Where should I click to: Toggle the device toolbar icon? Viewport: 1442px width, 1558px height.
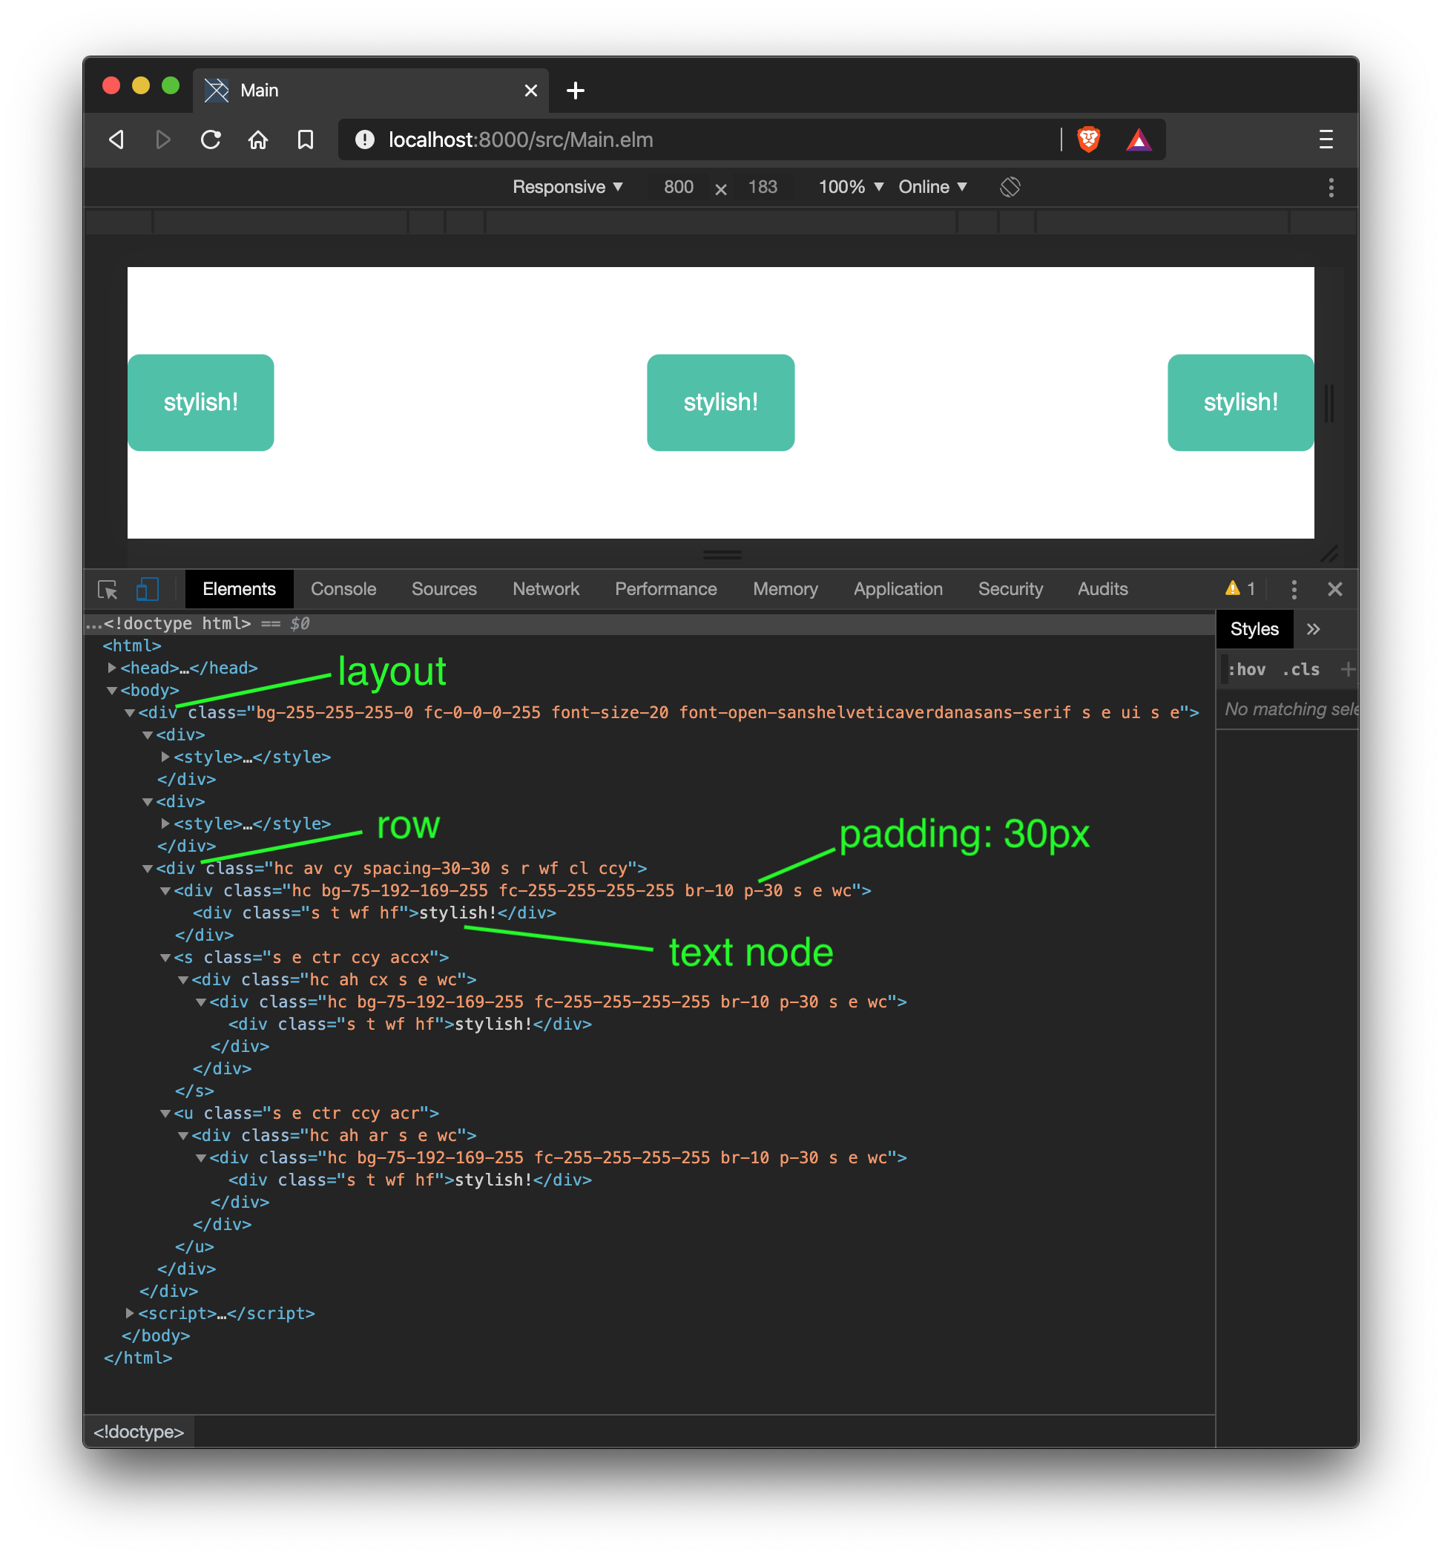click(148, 588)
